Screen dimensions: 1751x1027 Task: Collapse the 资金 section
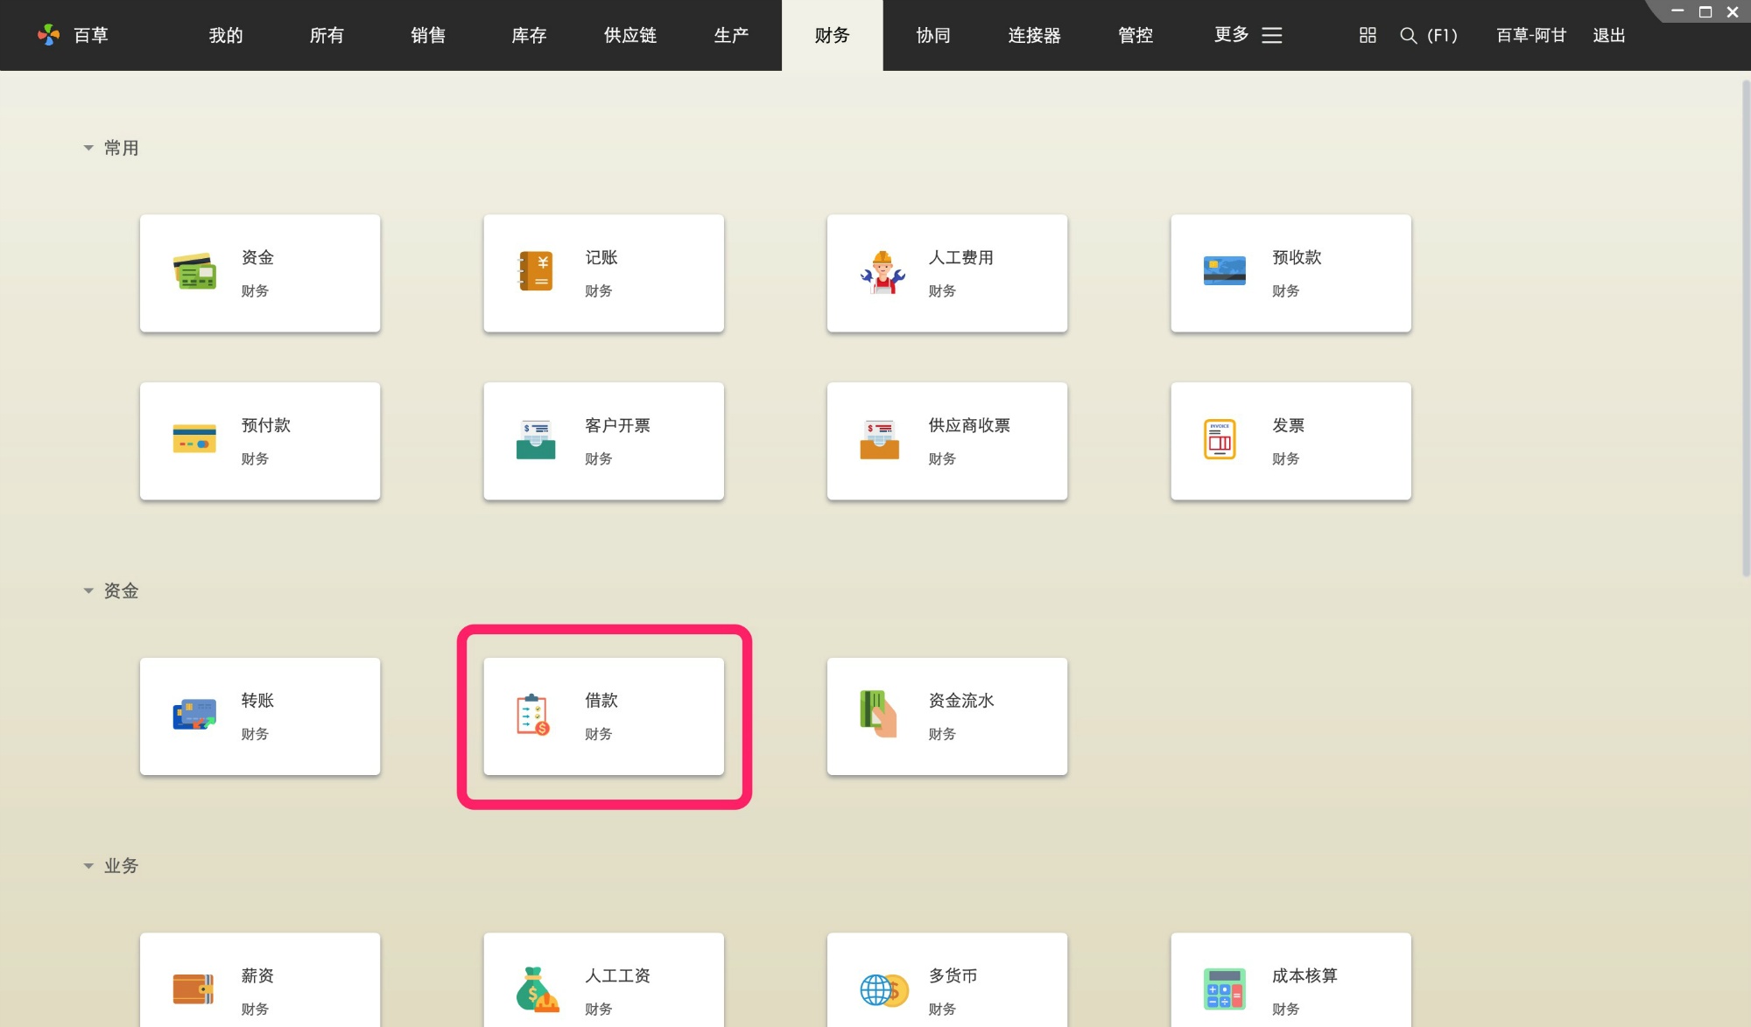tap(88, 590)
